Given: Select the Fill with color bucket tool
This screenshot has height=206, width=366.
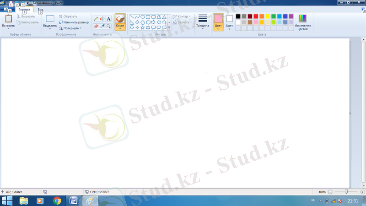Looking at the screenshot, I should (x=102, y=19).
